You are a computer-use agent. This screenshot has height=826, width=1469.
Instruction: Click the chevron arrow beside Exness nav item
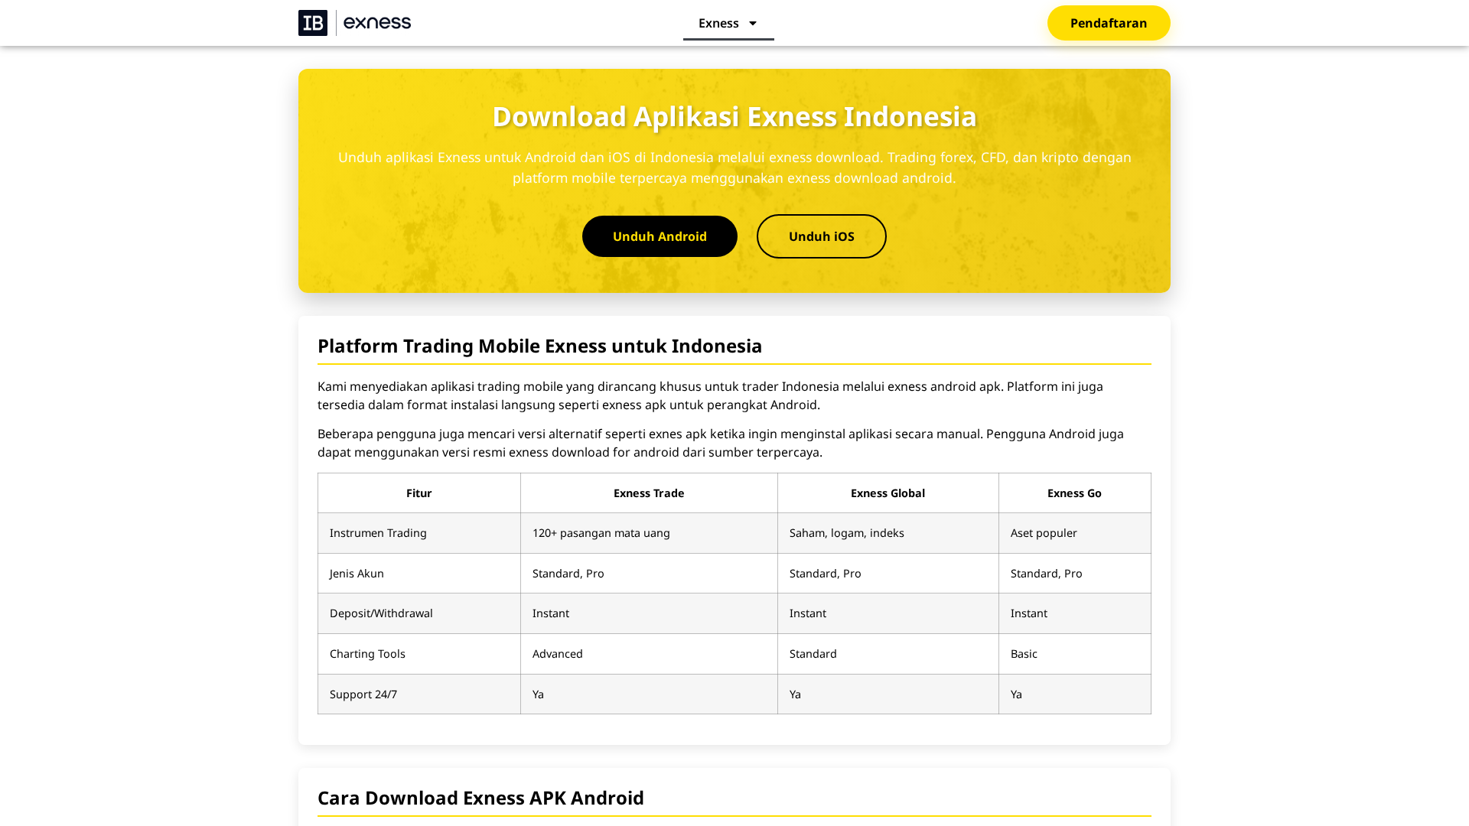(752, 23)
